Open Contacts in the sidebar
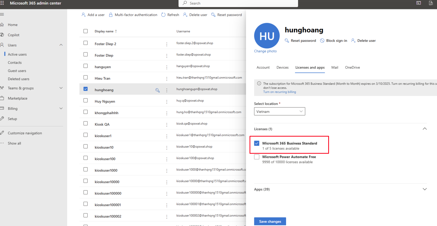 click(x=15, y=62)
